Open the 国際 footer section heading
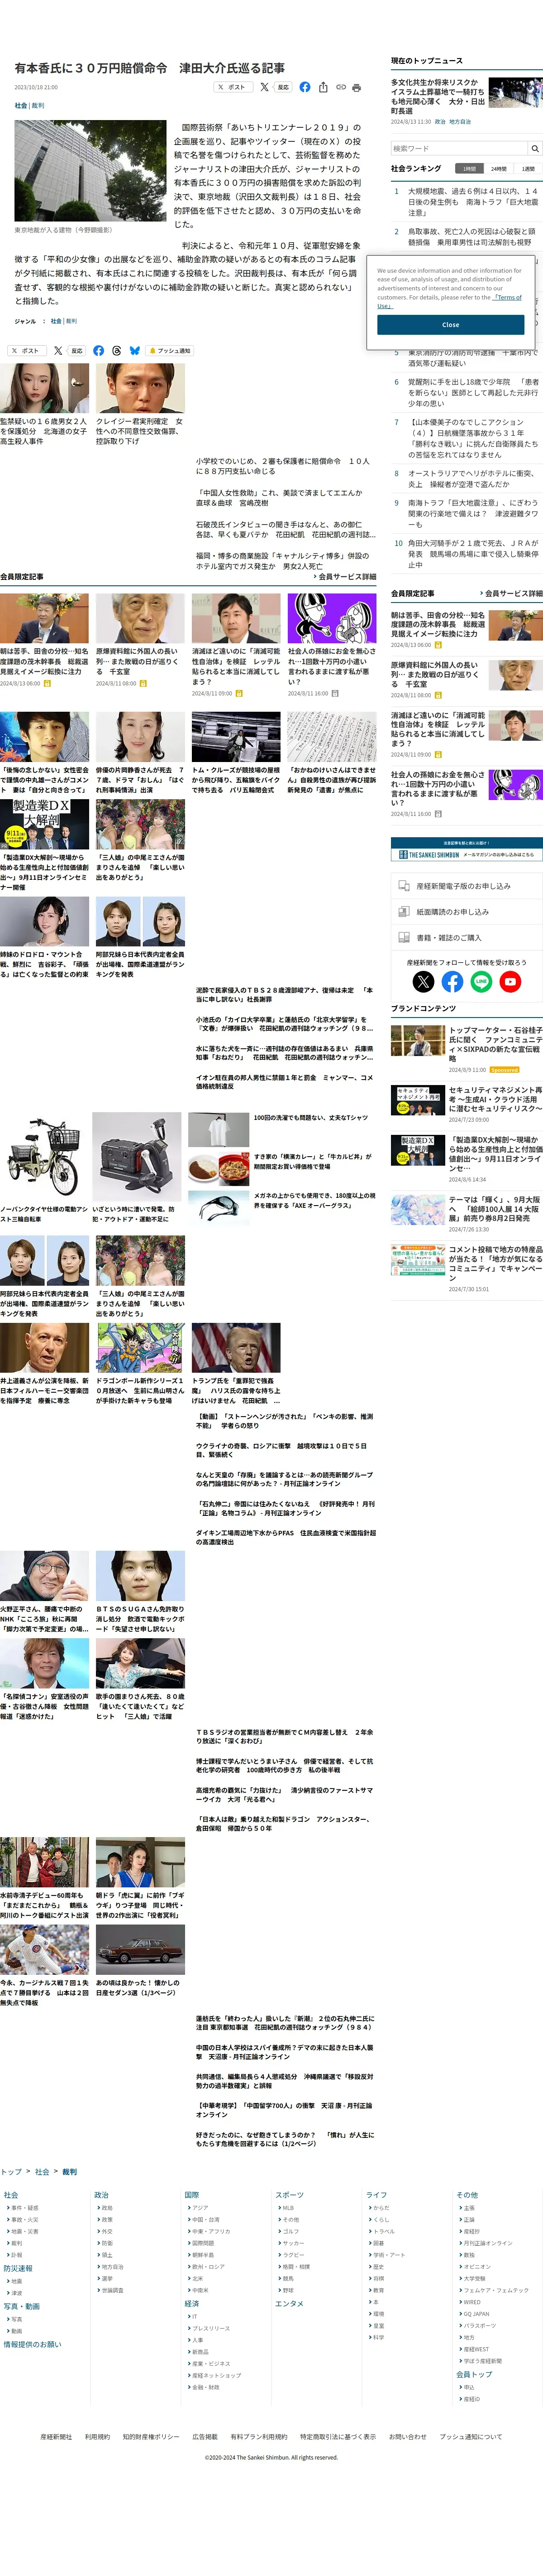 (x=192, y=2194)
